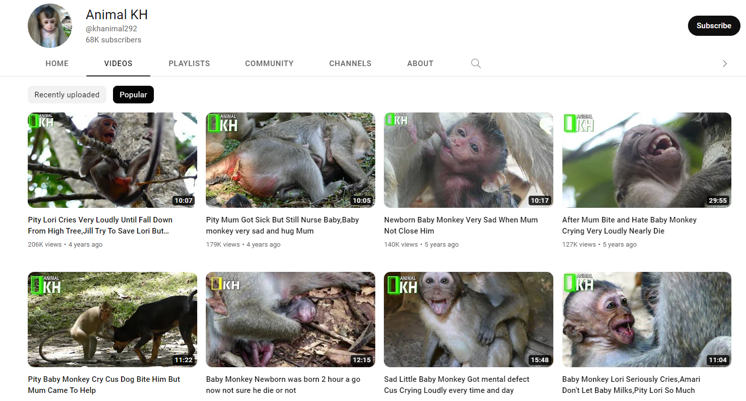The width and height of the screenshot is (746, 401).
Task: Open thumbnail of Pity Mum Got Sick video
Action: (291, 160)
